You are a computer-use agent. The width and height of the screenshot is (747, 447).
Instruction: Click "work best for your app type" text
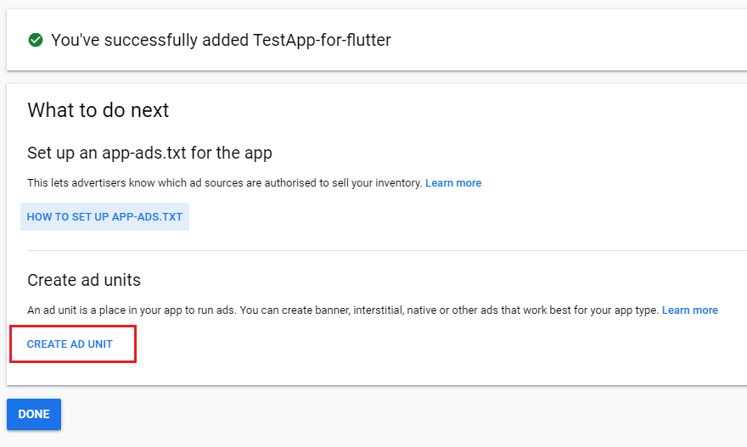pos(591,310)
